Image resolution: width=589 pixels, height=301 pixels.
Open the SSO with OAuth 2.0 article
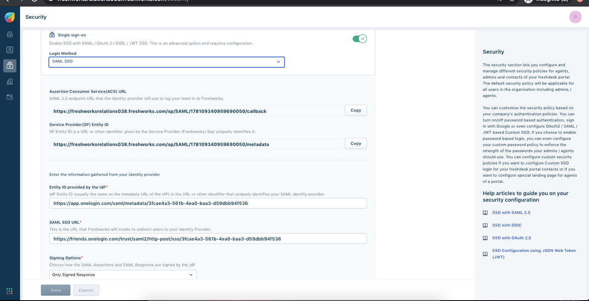point(512,238)
